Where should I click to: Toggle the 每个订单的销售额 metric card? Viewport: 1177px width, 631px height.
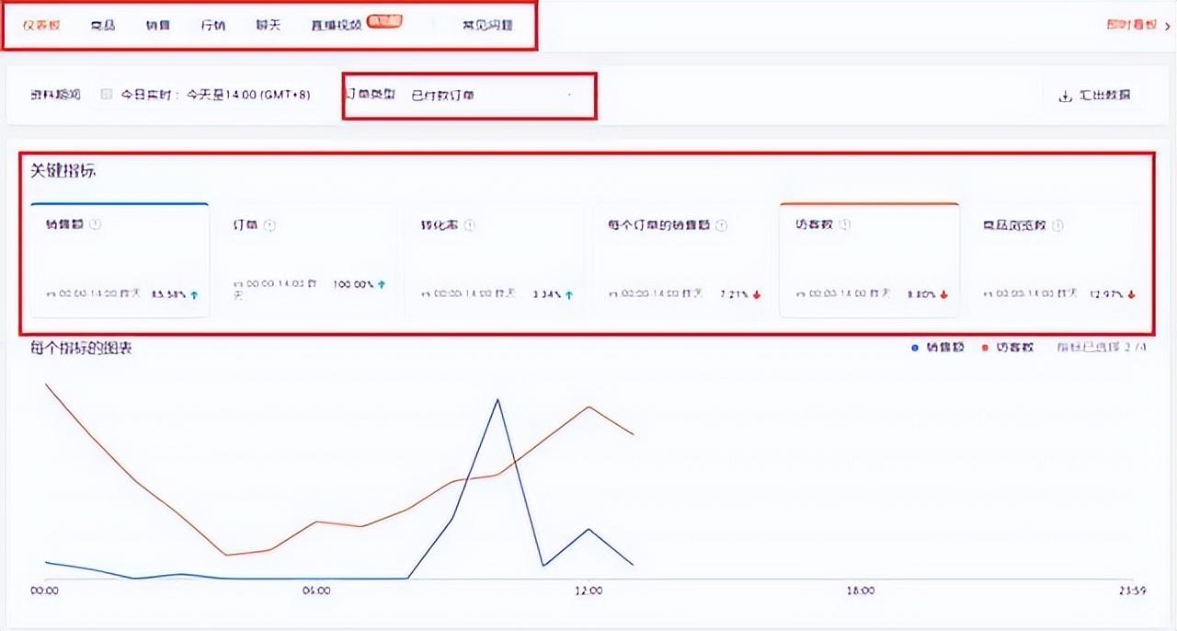click(683, 260)
